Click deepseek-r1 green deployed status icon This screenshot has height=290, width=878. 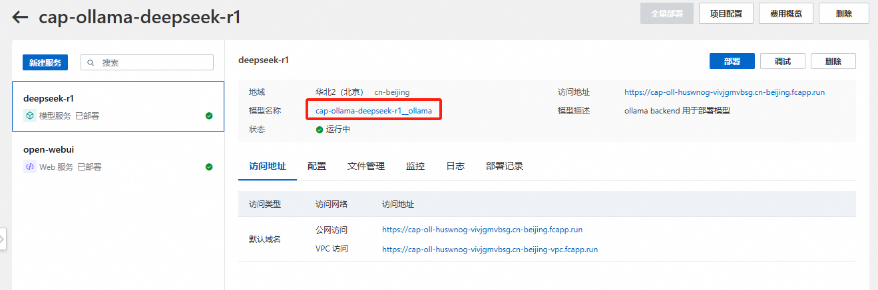pos(209,115)
